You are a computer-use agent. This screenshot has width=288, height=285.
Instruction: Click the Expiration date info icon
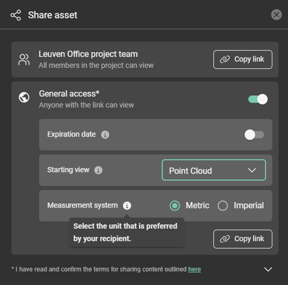point(105,135)
